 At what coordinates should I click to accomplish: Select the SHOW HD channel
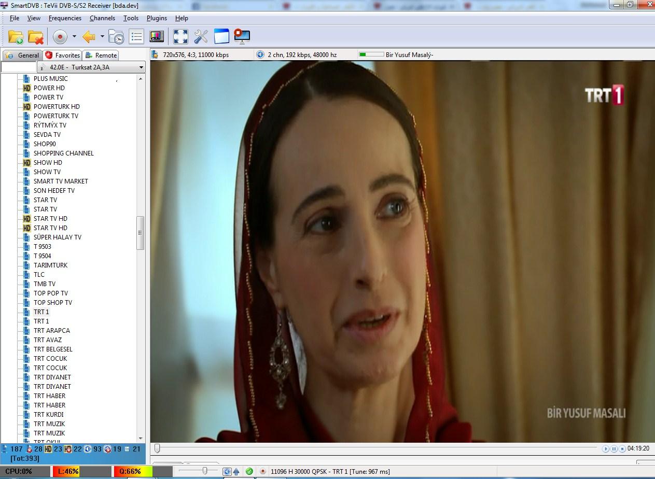click(x=48, y=163)
